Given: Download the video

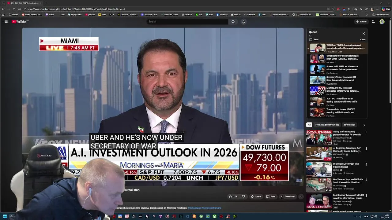Looking at the screenshot, I should click(288, 196).
